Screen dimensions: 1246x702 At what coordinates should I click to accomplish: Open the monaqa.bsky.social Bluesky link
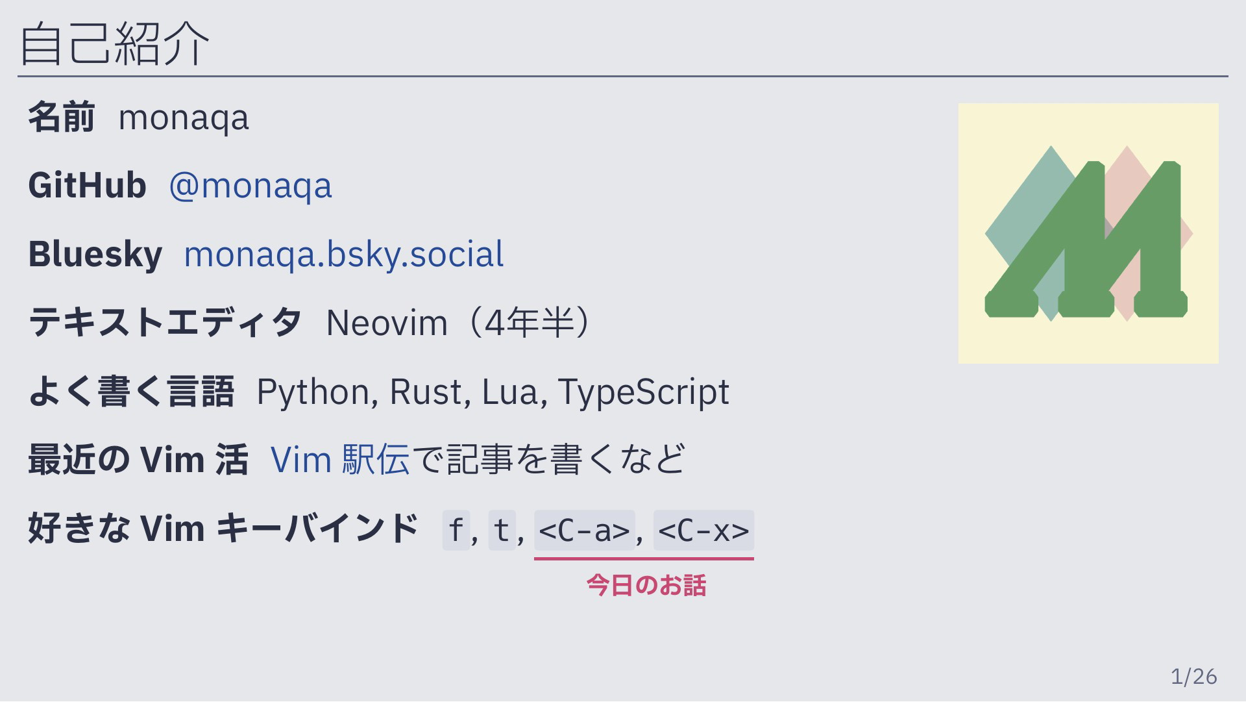pos(344,254)
